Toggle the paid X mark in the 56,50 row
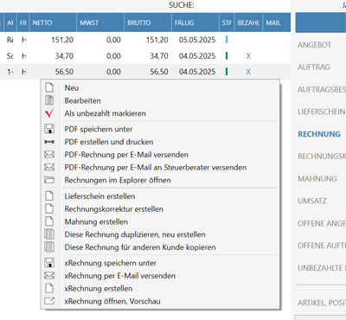The image size is (346, 320). click(248, 72)
